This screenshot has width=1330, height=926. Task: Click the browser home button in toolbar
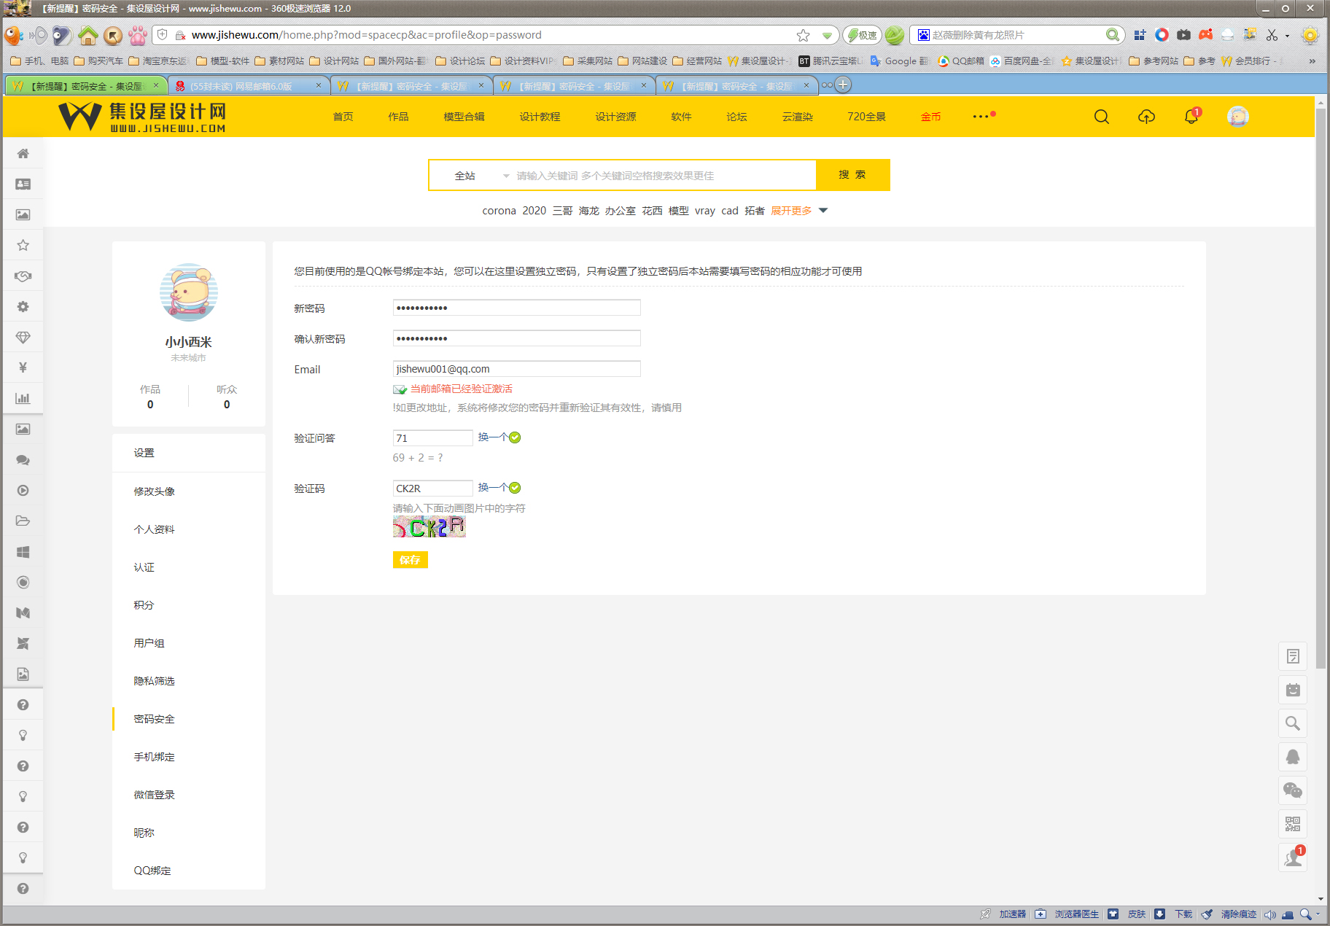point(88,35)
